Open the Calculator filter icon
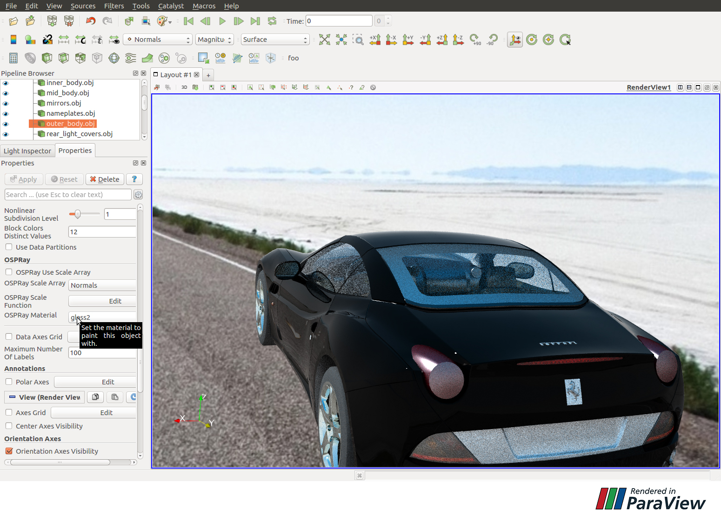The width and height of the screenshot is (721, 522). coord(13,58)
